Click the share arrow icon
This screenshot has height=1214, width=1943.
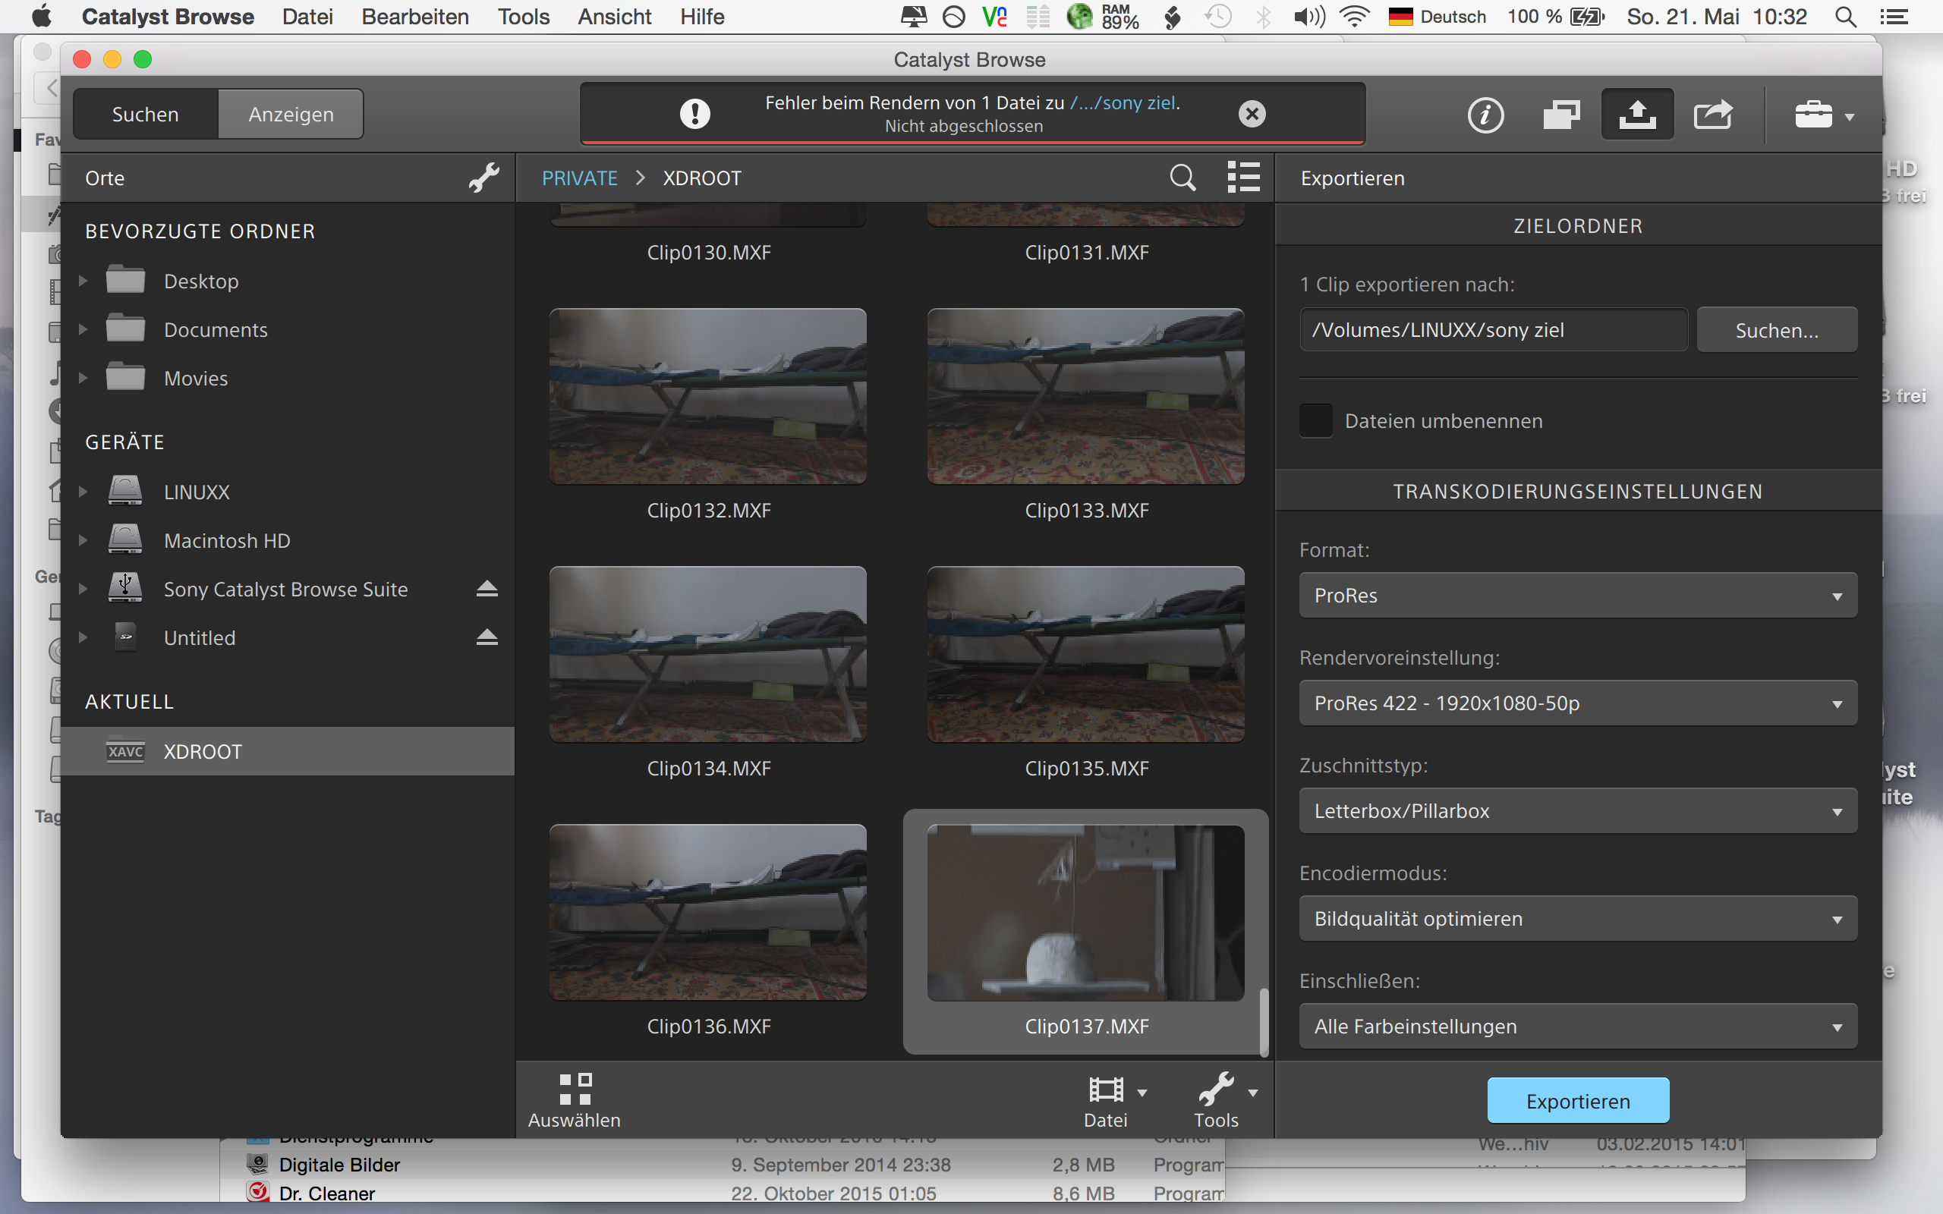click(x=1712, y=115)
